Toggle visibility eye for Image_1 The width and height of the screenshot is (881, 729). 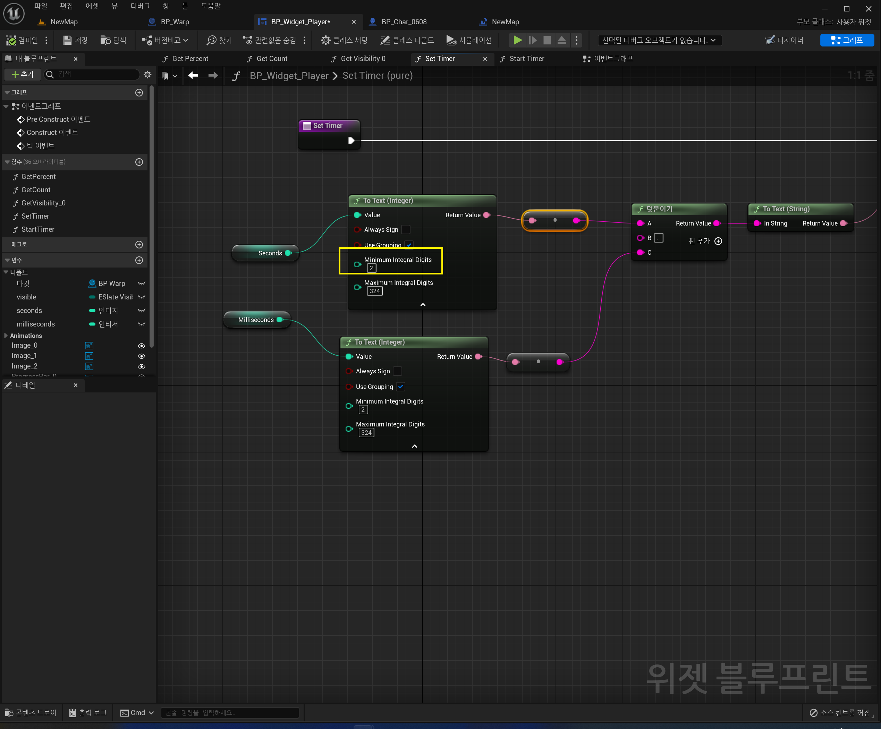click(141, 356)
